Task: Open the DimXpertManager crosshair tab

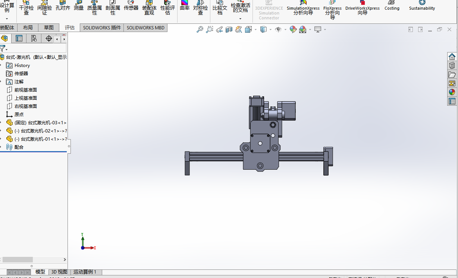Action: click(x=48, y=38)
